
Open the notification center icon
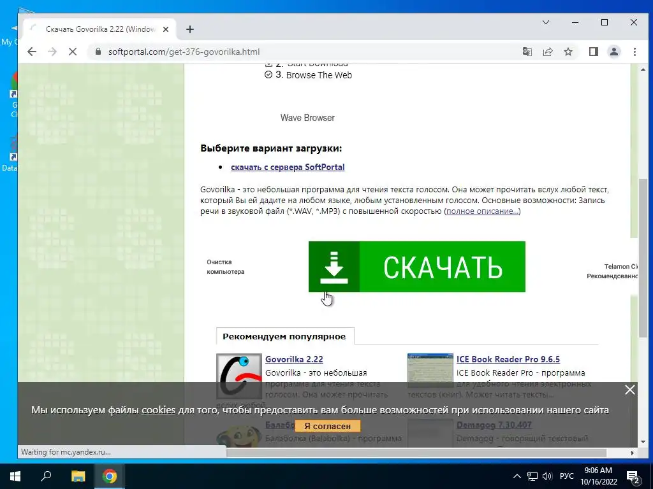(x=633, y=477)
